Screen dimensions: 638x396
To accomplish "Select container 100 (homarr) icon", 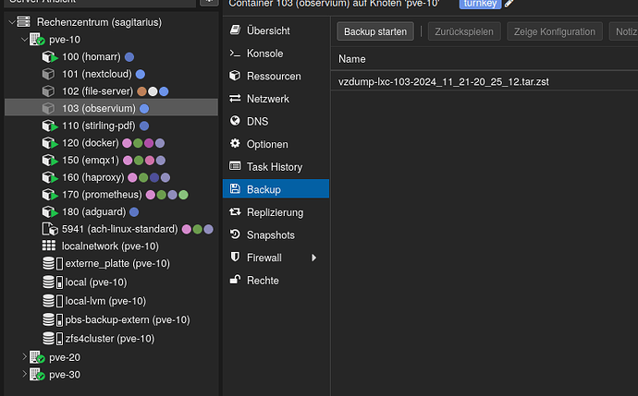I will 50,57.
